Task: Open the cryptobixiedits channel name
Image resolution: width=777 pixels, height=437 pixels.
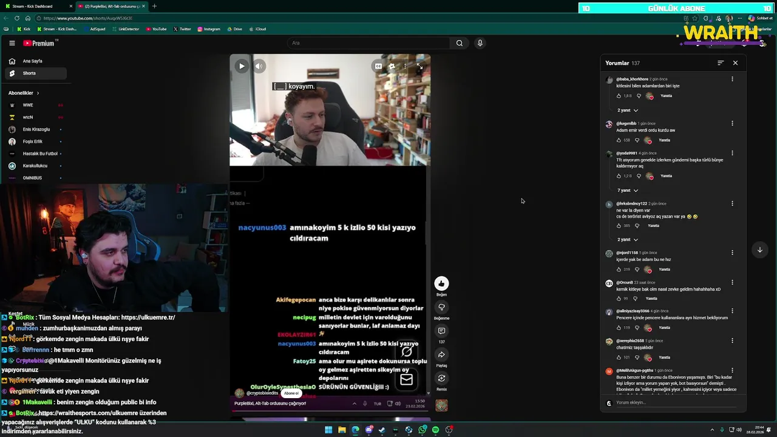Action: tap(262, 393)
